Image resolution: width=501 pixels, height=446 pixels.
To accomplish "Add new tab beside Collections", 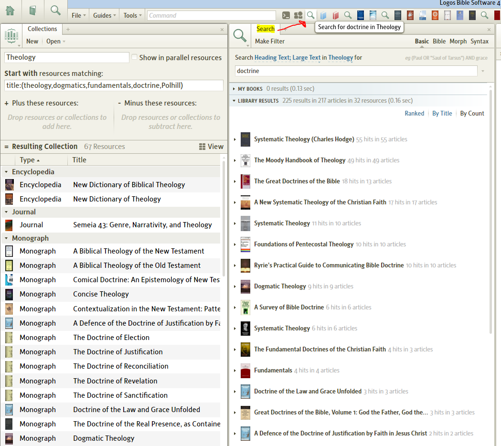I will [68, 30].
